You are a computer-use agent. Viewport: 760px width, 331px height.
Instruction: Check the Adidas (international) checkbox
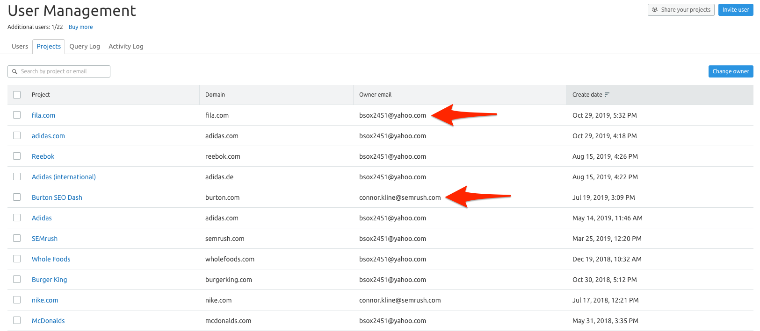17,176
